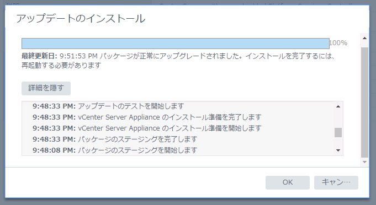Click the 100% progress label

point(338,43)
